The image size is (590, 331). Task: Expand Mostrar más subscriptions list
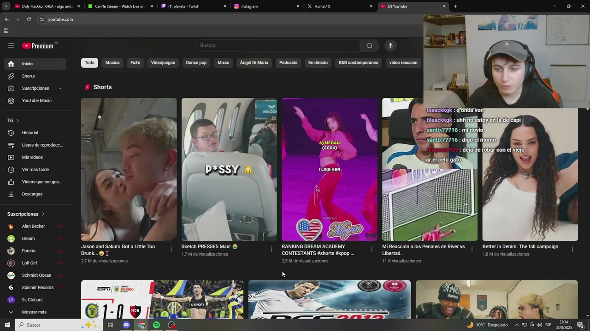(35, 312)
